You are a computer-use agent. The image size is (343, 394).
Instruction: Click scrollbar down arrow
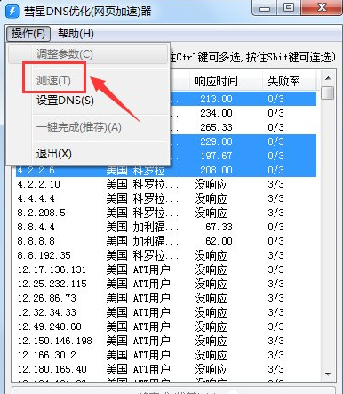[x=328, y=374]
